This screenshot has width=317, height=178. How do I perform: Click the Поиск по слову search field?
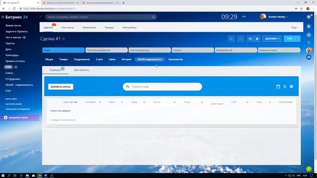[162, 87]
